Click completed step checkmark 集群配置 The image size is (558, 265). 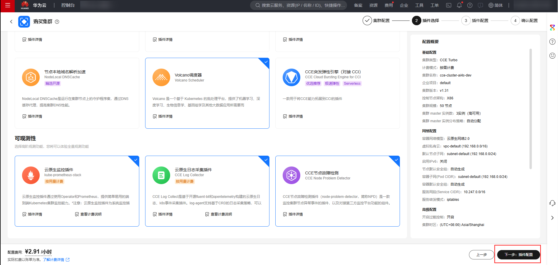coord(367,21)
